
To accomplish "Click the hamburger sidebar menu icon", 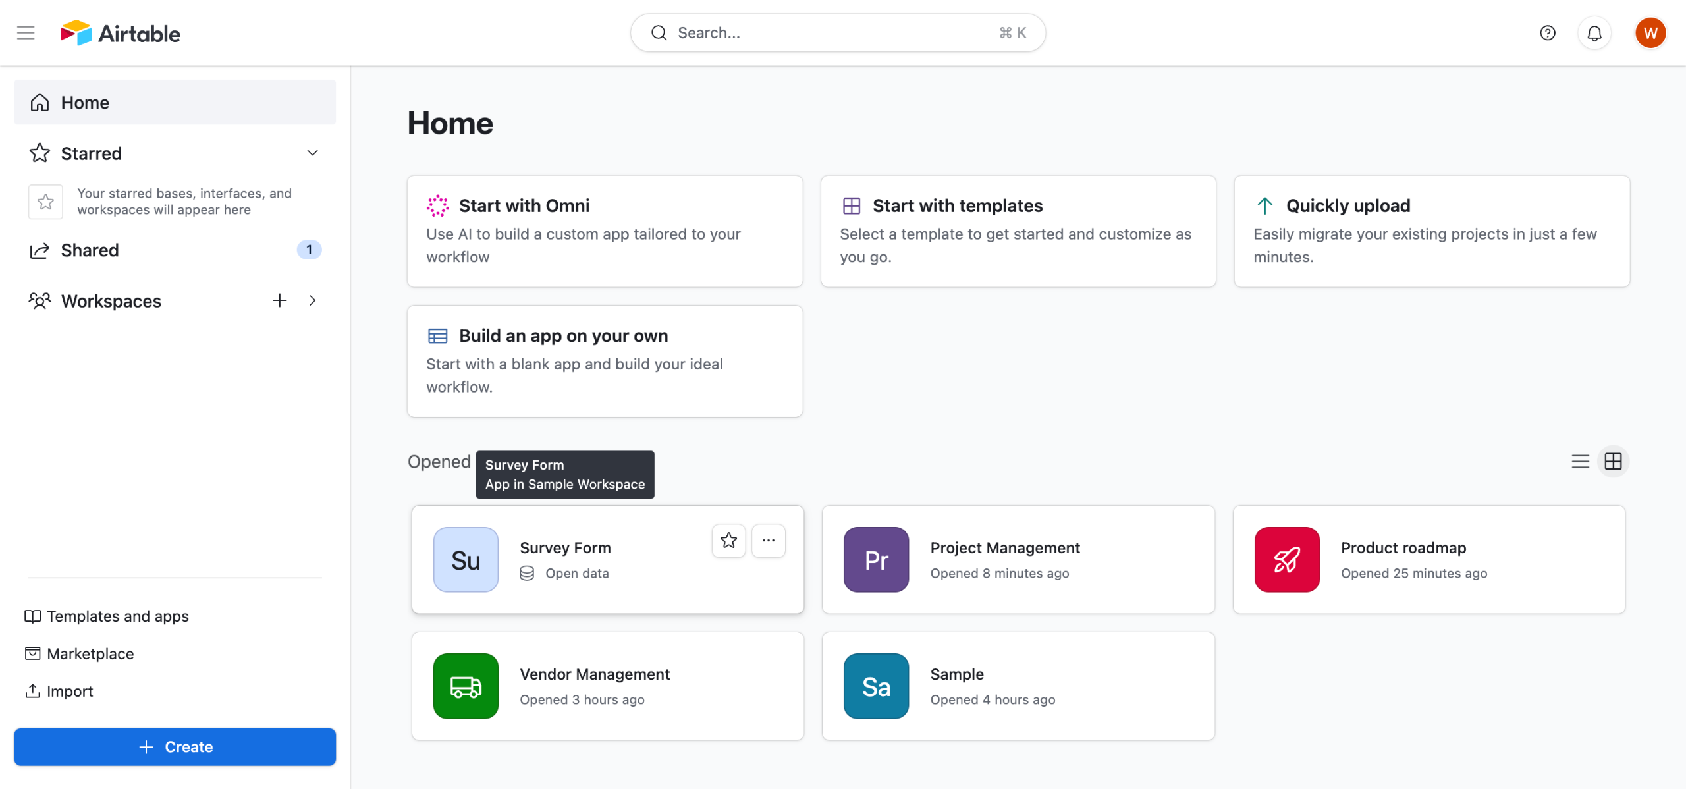I will click(x=26, y=33).
